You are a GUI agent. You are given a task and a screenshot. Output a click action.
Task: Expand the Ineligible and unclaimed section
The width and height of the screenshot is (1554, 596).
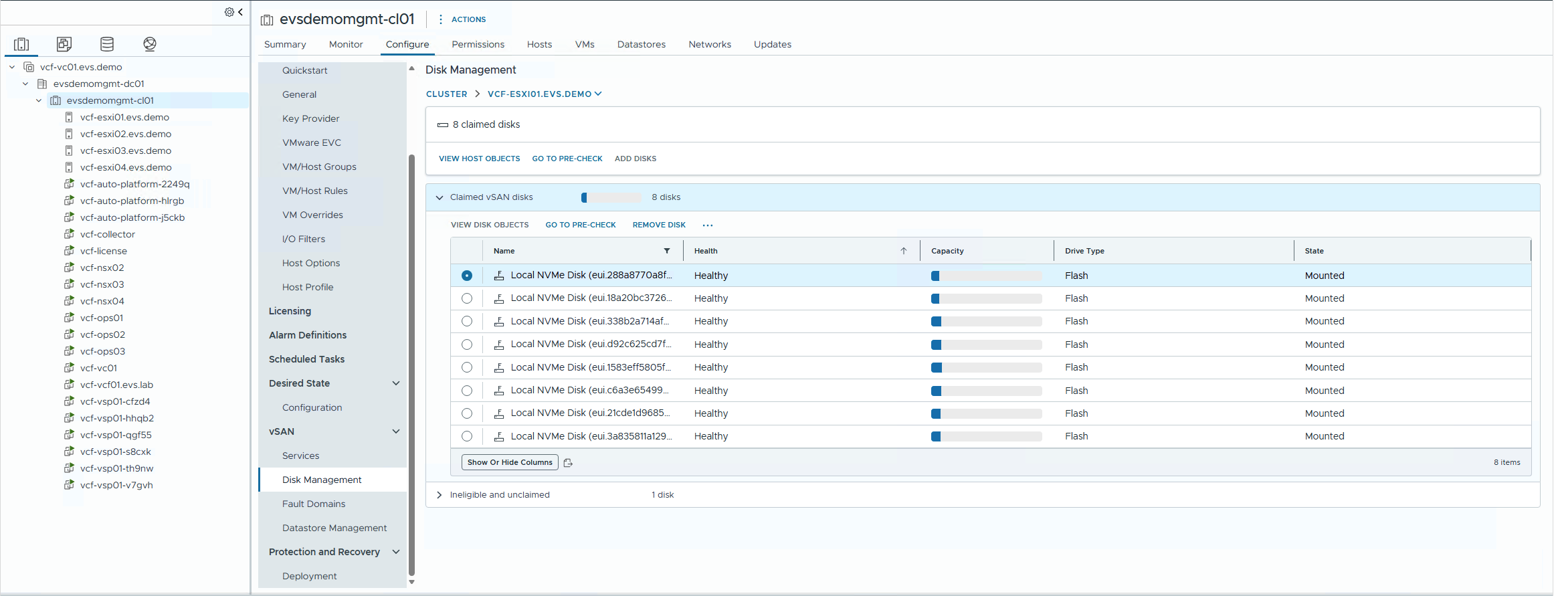pyautogui.click(x=440, y=495)
